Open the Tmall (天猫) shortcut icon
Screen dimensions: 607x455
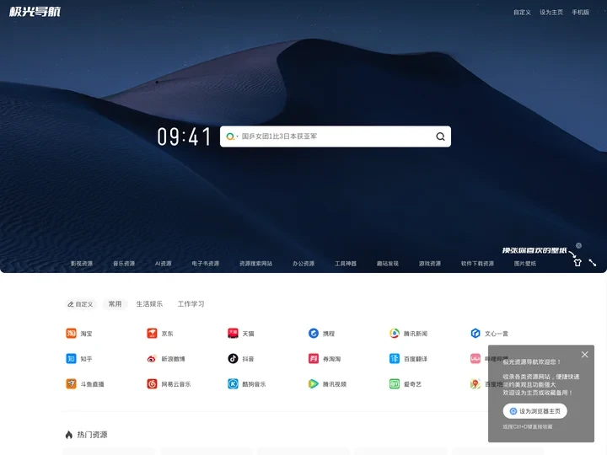233,333
